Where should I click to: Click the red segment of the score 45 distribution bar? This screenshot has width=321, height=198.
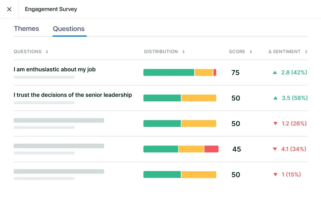211,149
